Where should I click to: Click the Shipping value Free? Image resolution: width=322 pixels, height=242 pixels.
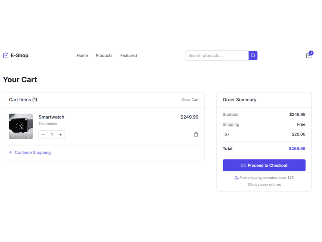[x=301, y=124]
